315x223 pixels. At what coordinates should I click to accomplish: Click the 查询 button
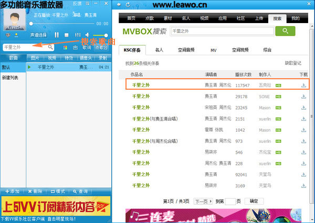(80, 192)
